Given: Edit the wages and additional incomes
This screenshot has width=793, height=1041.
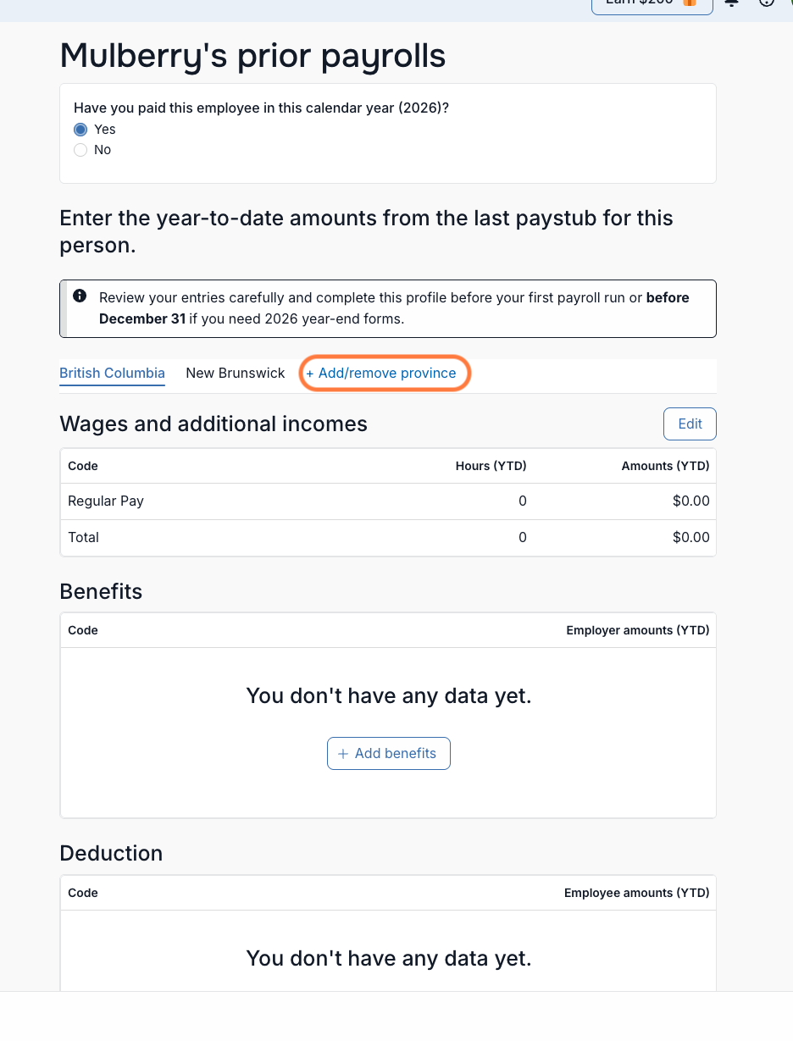Looking at the screenshot, I should (690, 424).
